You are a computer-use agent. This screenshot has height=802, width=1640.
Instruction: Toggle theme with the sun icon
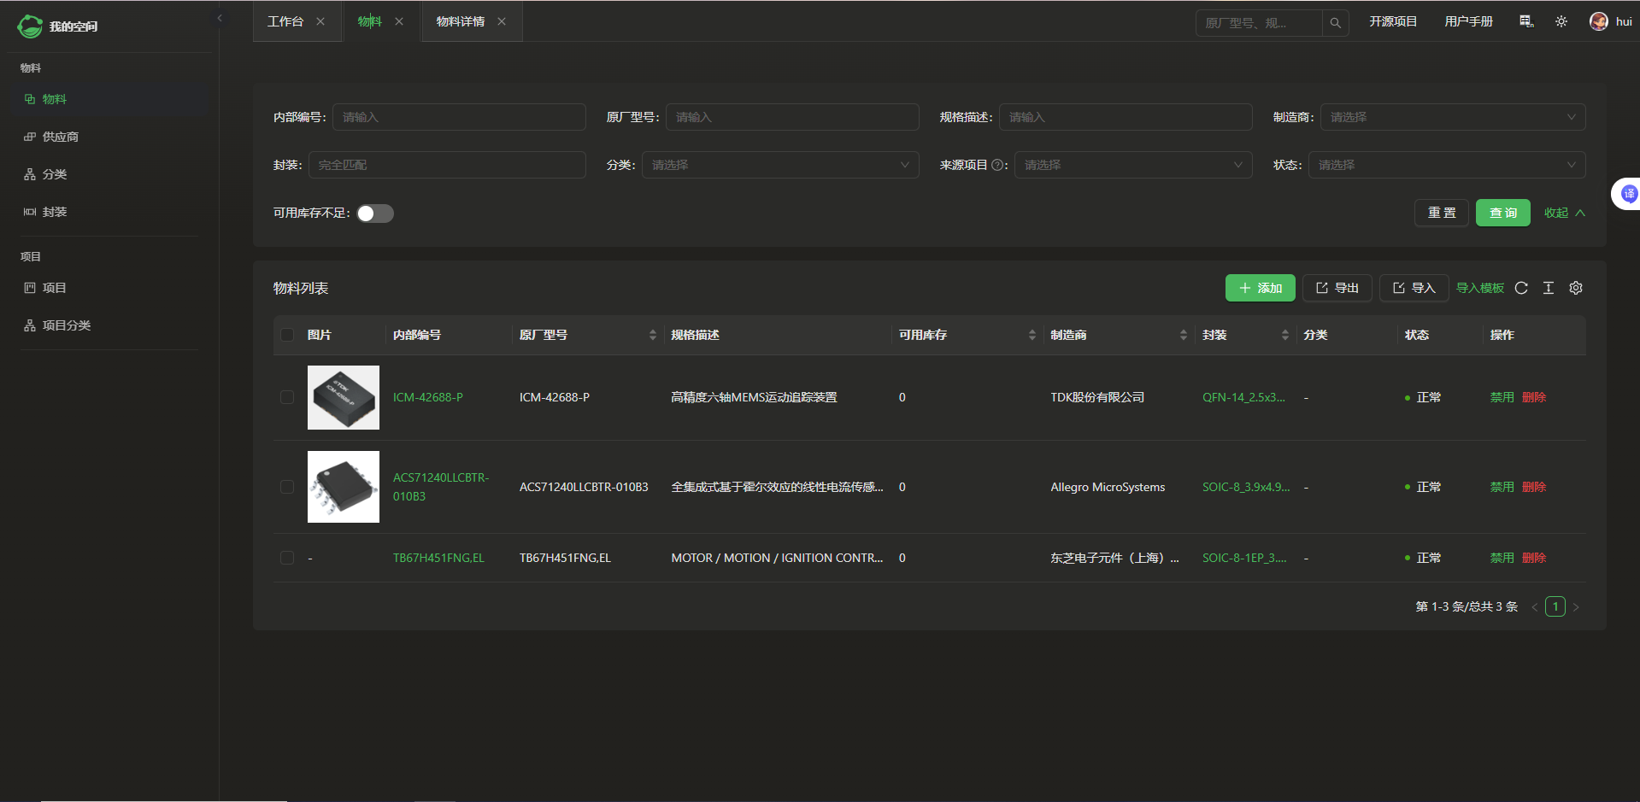1561,21
